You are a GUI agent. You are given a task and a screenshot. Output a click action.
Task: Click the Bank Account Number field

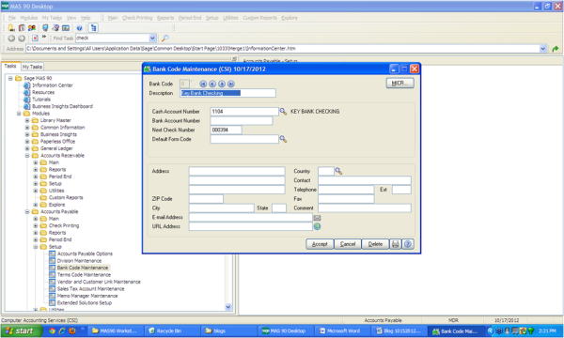(x=242, y=121)
